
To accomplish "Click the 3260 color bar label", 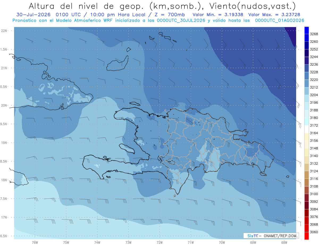I will 314,42.
